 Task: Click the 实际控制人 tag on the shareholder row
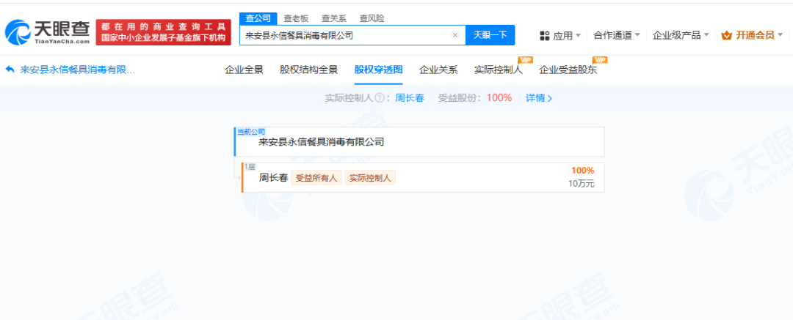pyautogui.click(x=370, y=178)
